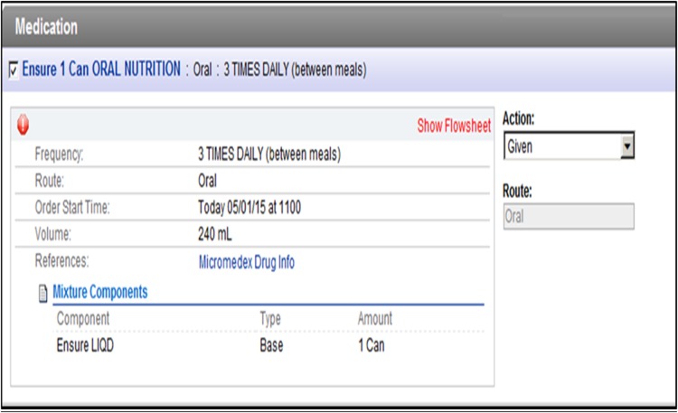Screen dimensions: 678x413
Task: Click the Amount column header
Action: (x=375, y=319)
